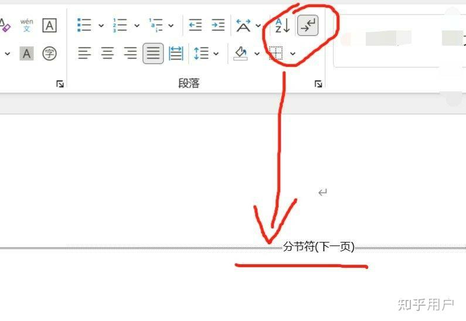The image size is (466, 321).
Task: Toggle Show/Hide paragraph marks button
Action: point(308,26)
